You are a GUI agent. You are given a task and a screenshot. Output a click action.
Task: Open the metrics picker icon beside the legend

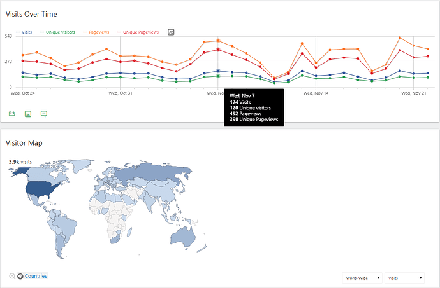pos(171,32)
